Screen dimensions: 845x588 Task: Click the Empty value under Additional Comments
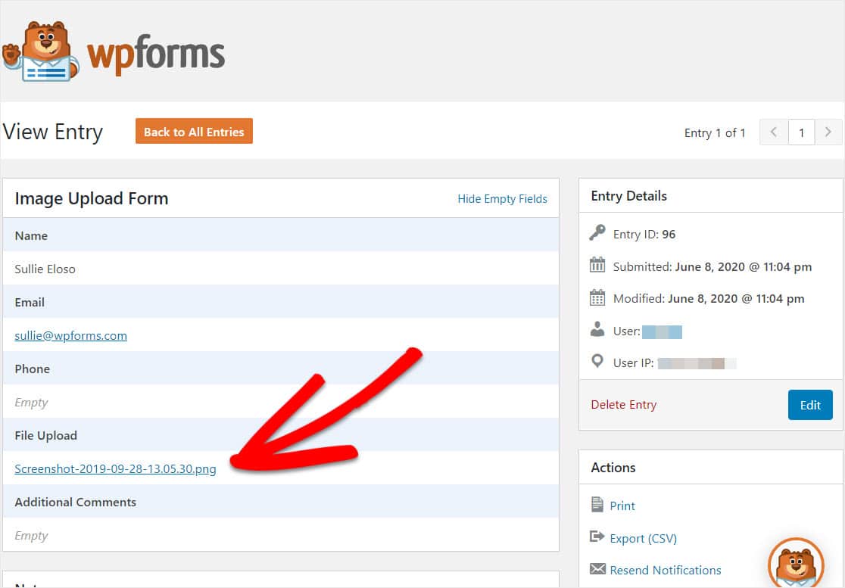point(31,536)
